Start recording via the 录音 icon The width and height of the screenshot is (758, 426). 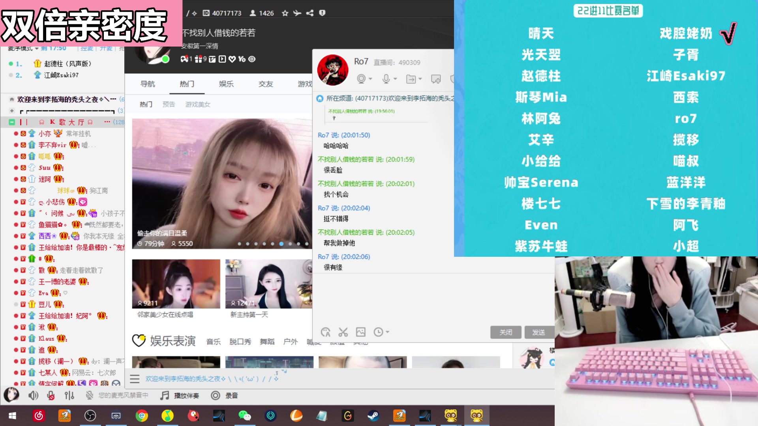point(216,396)
